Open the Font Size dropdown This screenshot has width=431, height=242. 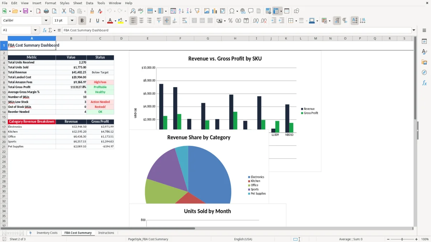tap(72, 21)
